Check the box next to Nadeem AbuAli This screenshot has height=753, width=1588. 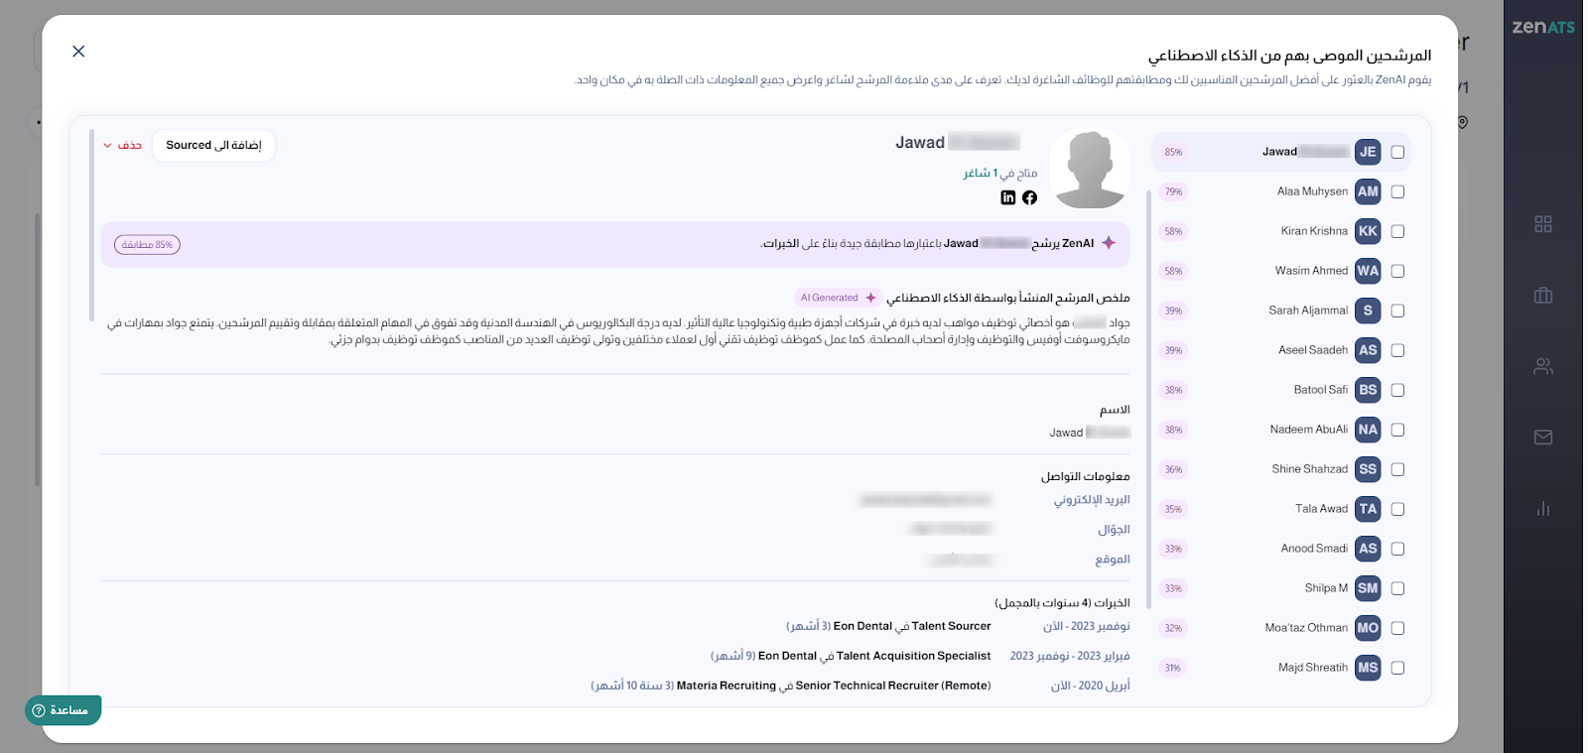click(1397, 430)
